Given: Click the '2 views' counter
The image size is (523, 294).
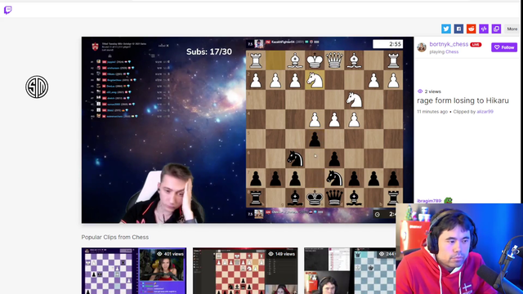Looking at the screenshot, I should pyautogui.click(x=432, y=91).
